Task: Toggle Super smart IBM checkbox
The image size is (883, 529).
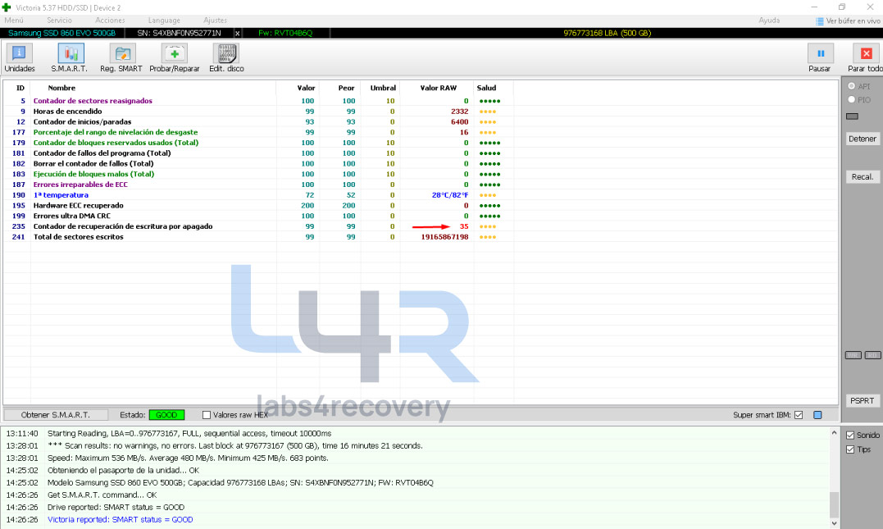Action: click(x=799, y=415)
